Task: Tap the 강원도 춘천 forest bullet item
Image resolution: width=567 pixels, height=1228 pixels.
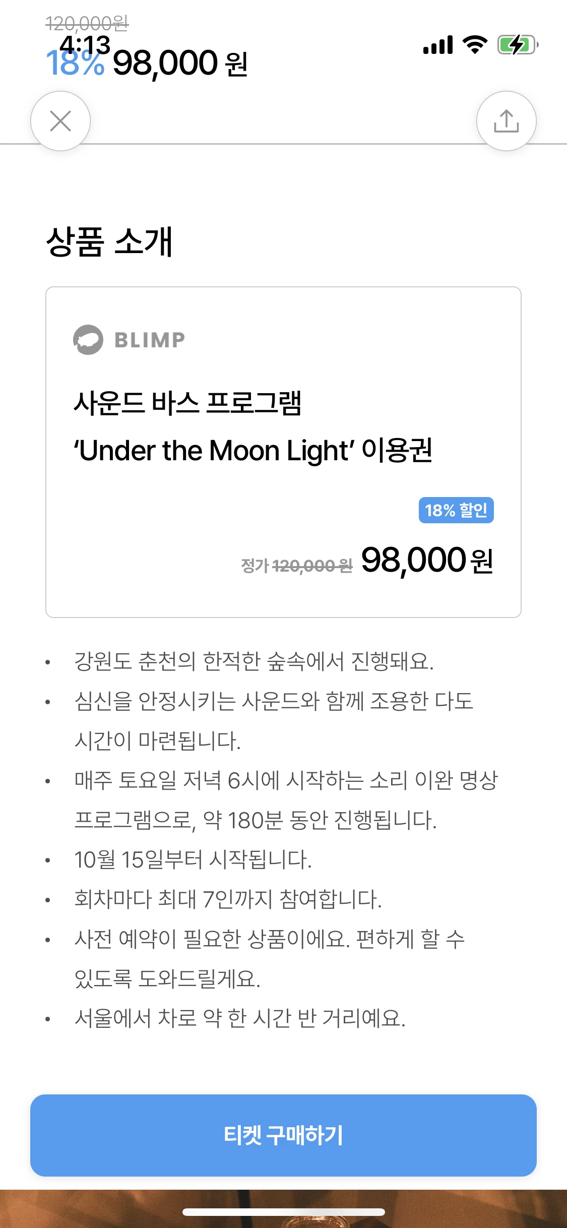Action: pyautogui.click(x=254, y=661)
